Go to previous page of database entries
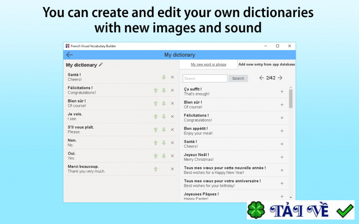This screenshot has height=224, width=359. pos(262,78)
